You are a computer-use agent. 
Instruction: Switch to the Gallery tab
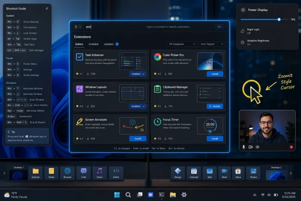tap(79, 44)
